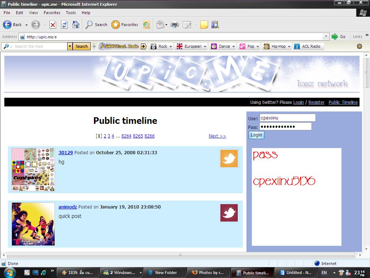
Task: Click the Register link
Action: [316, 102]
